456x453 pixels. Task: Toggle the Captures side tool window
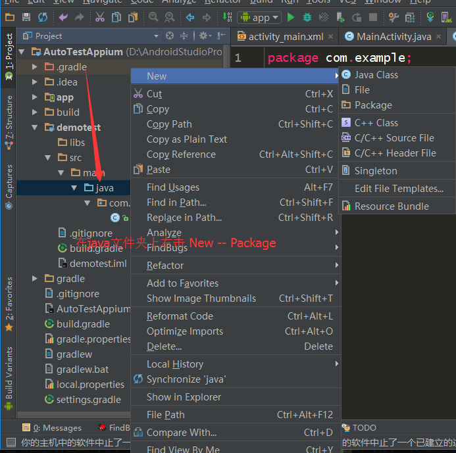click(x=9, y=186)
